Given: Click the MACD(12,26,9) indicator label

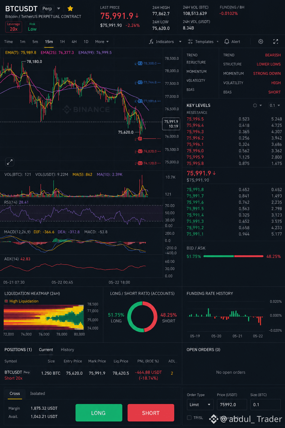Looking at the screenshot, I should point(17,232).
